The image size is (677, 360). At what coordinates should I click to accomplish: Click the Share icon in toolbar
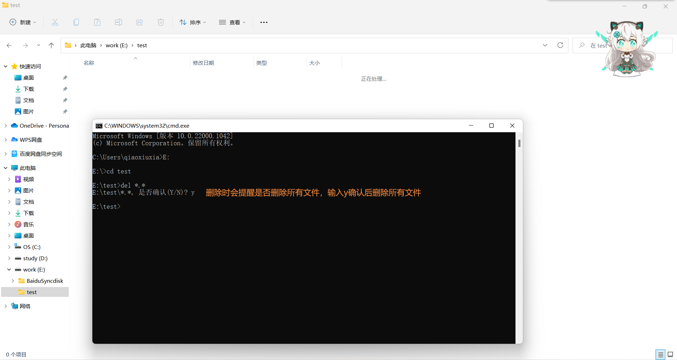click(x=140, y=22)
